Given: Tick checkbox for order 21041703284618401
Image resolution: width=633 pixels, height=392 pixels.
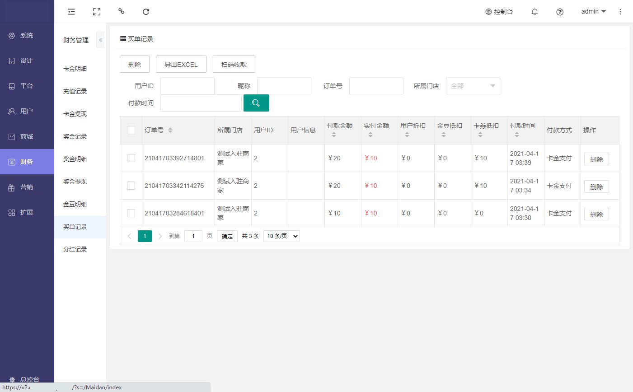Looking at the screenshot, I should [131, 213].
